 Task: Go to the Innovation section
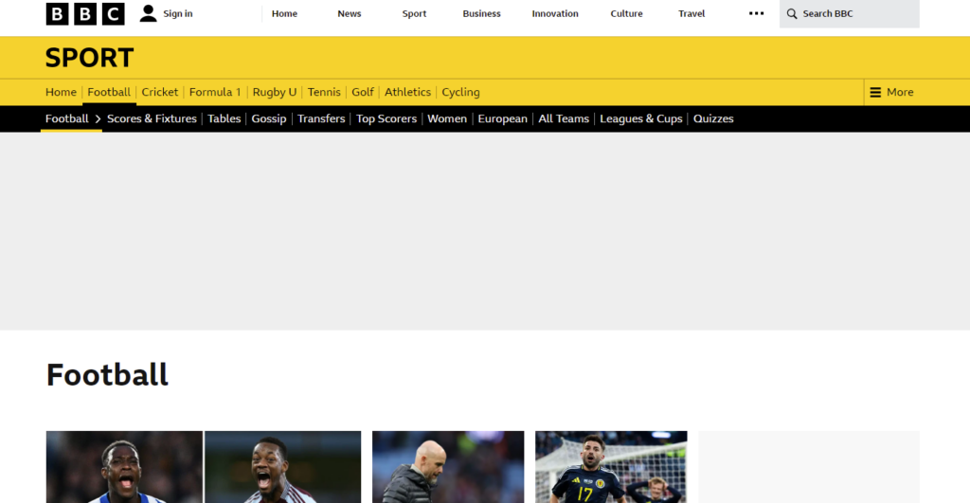click(554, 14)
